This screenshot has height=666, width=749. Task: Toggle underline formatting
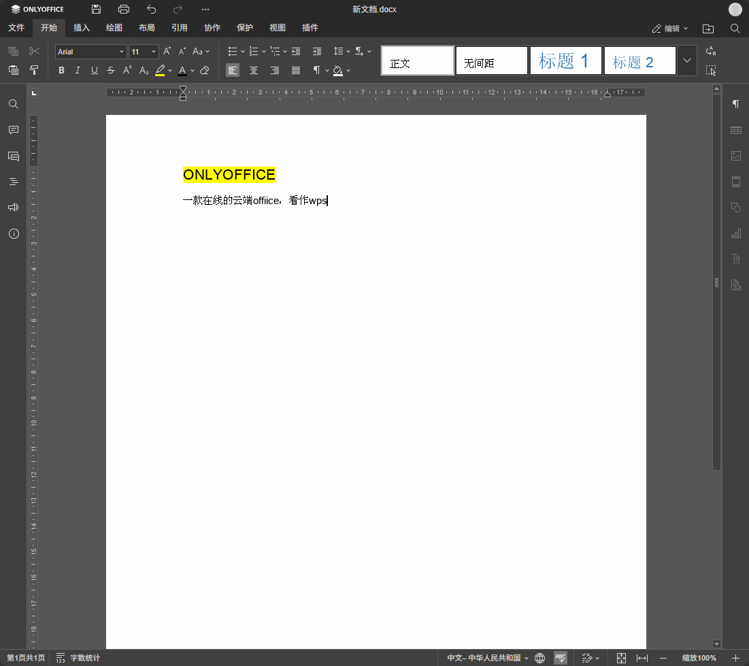click(94, 70)
